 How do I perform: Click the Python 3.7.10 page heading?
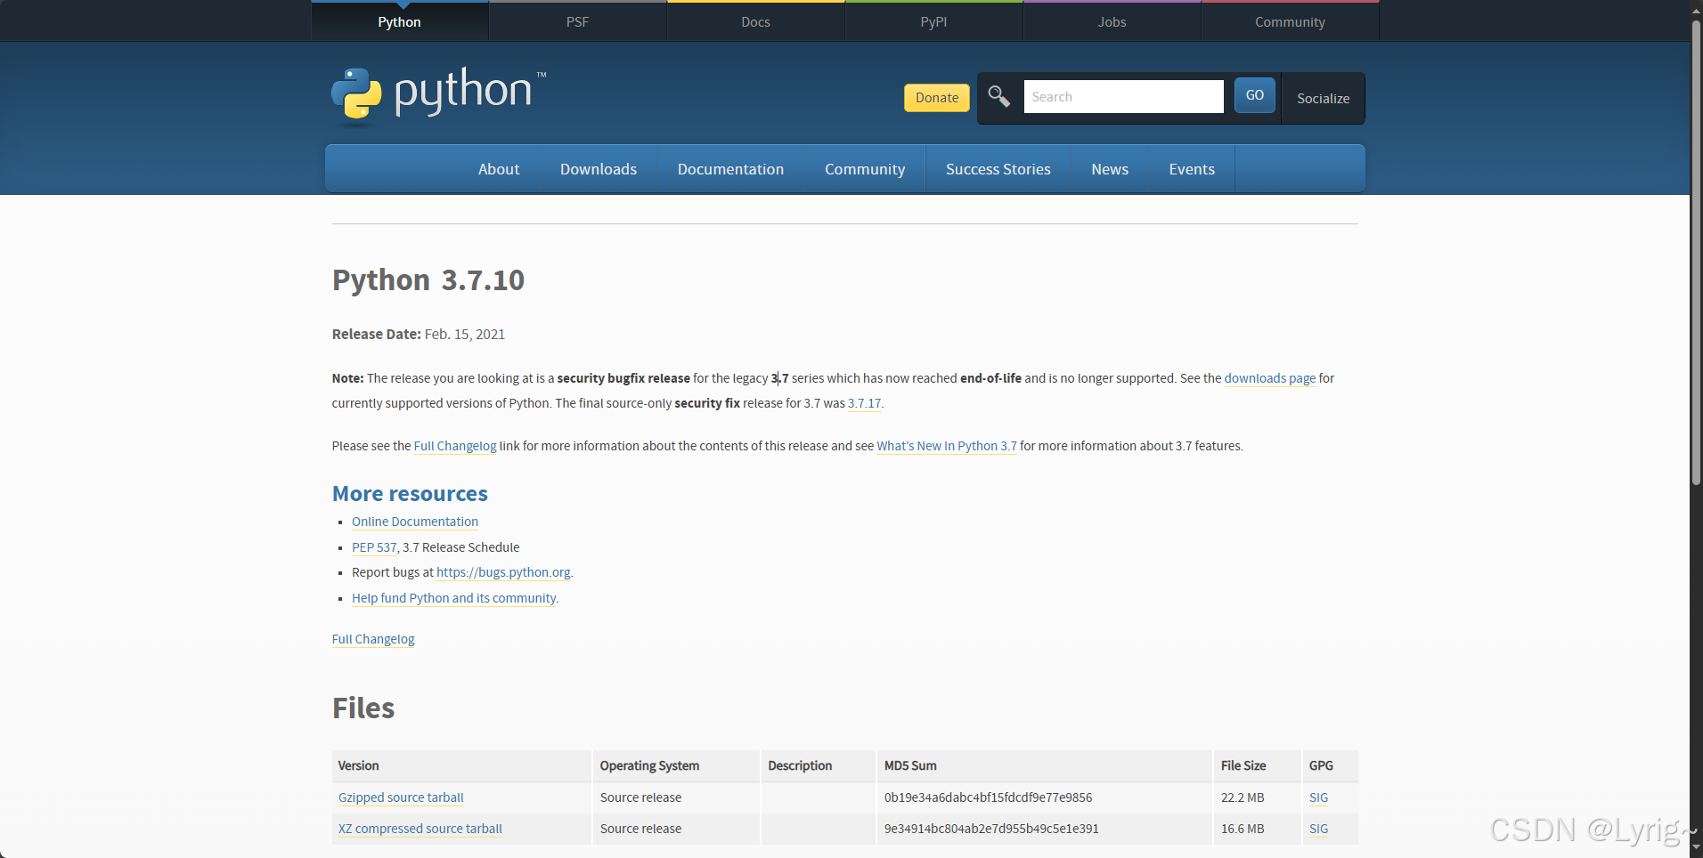coord(428,280)
